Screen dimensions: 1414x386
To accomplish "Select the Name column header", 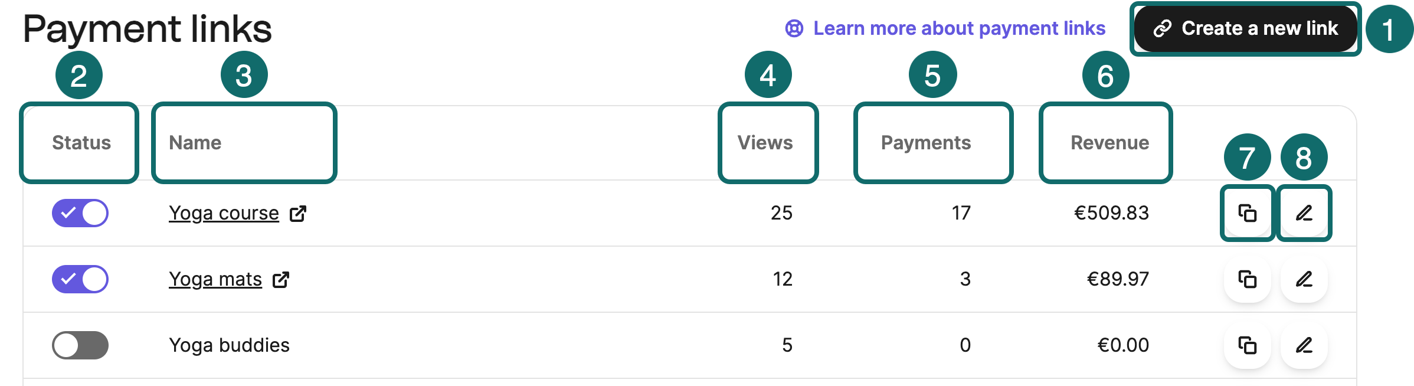I will (x=195, y=142).
